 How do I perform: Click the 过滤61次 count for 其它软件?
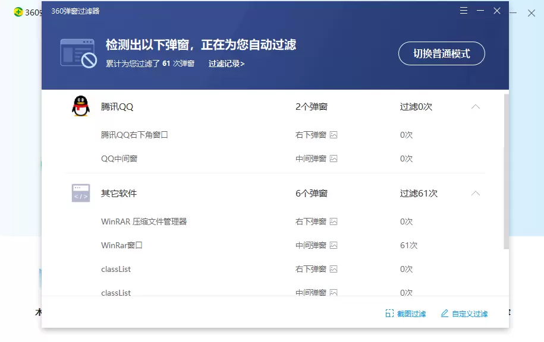click(419, 193)
